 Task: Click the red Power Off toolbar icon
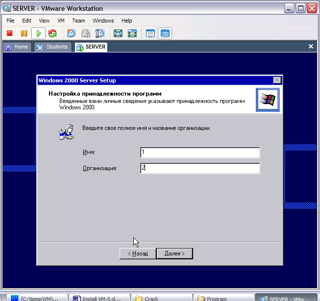[10, 33]
